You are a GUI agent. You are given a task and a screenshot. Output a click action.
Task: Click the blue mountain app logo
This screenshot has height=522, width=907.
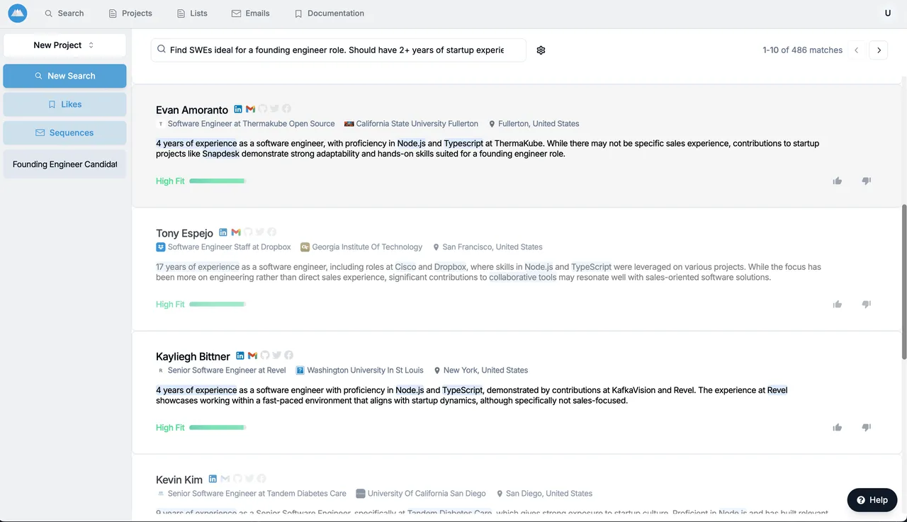18,13
